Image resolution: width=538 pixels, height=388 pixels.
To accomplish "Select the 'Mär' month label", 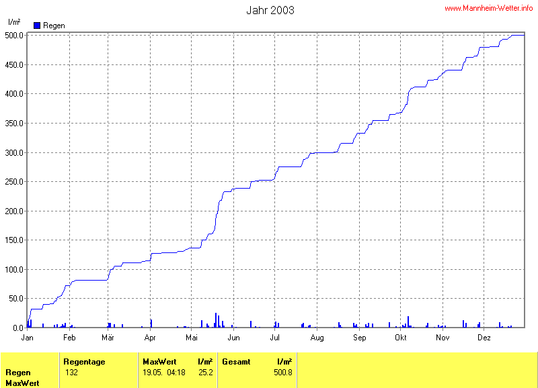I will [108, 338].
